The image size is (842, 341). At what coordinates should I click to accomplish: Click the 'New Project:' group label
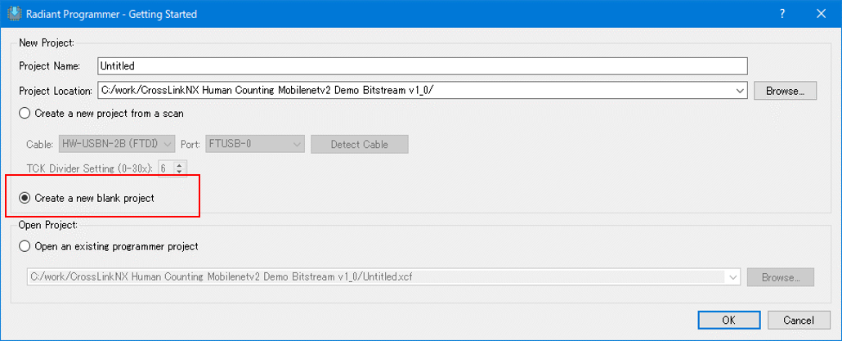(x=46, y=43)
